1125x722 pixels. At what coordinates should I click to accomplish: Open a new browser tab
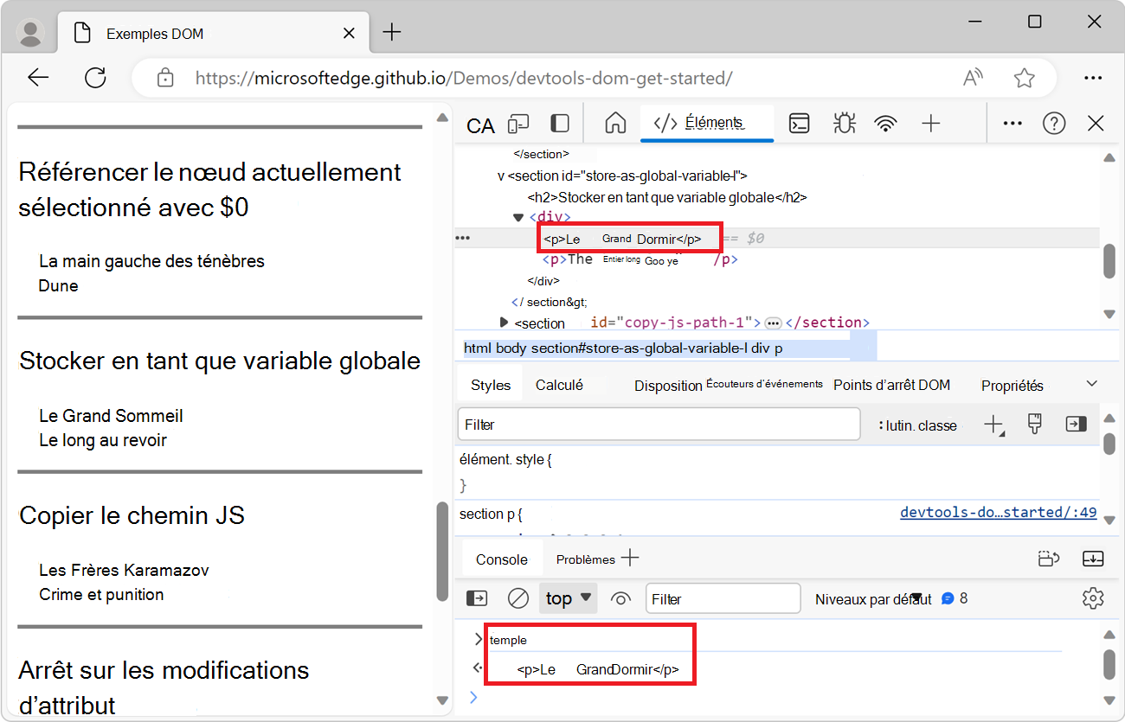pos(392,33)
